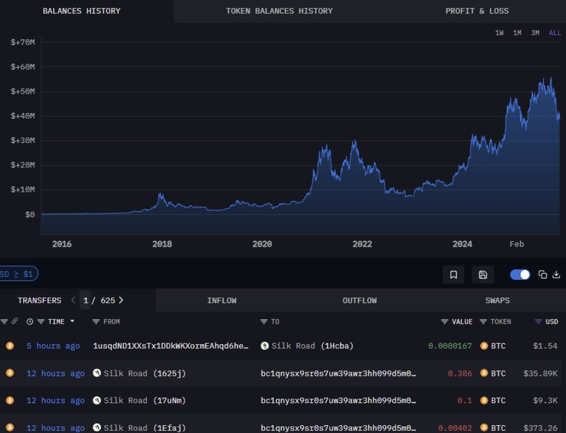This screenshot has height=433, width=566.
Task: Switch to Token Balances History tab
Action: 279,11
